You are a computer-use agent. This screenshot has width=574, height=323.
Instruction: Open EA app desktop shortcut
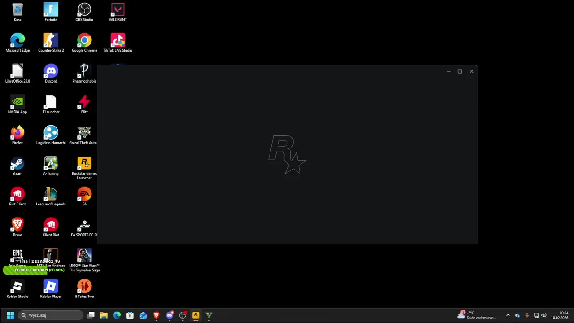click(x=84, y=196)
